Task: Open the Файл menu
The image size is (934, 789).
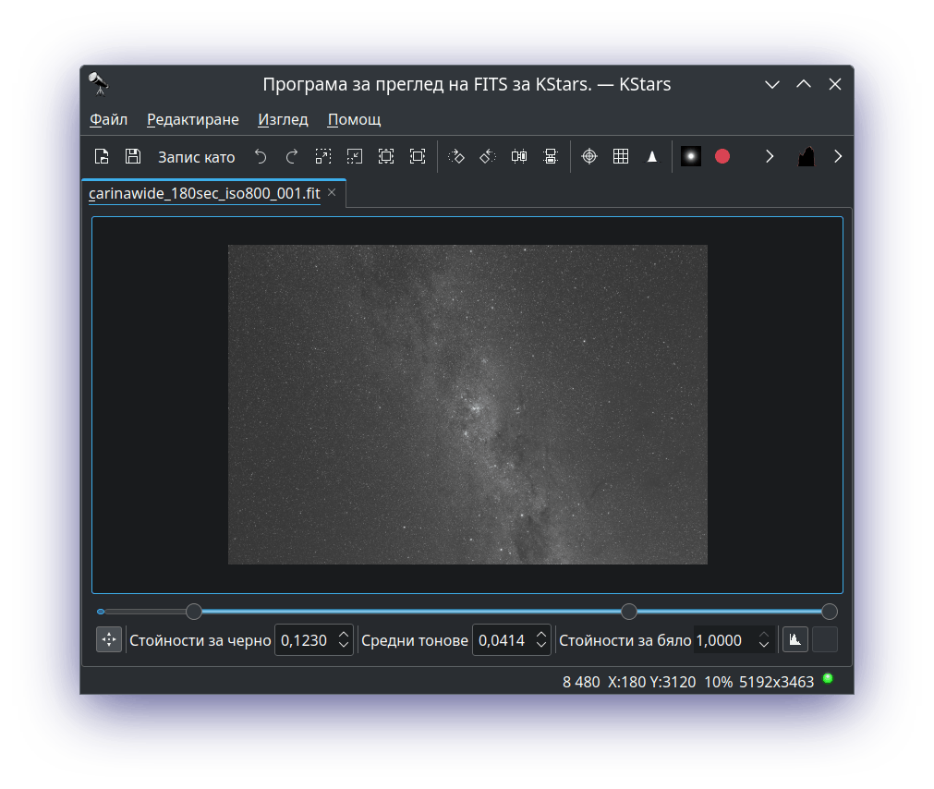Action: pos(108,120)
